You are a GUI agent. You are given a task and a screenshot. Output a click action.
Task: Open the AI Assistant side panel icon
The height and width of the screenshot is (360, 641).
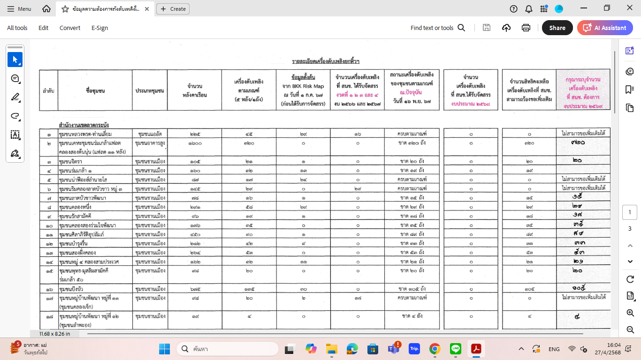coord(630,51)
